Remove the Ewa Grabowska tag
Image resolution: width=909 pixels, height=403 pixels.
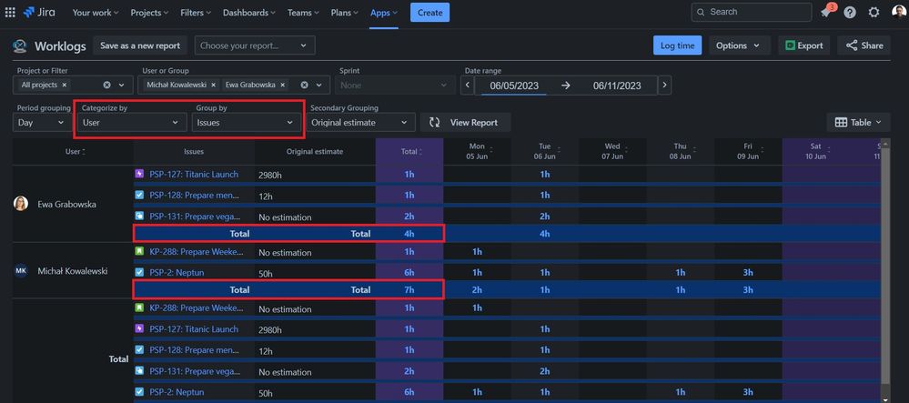coord(282,85)
